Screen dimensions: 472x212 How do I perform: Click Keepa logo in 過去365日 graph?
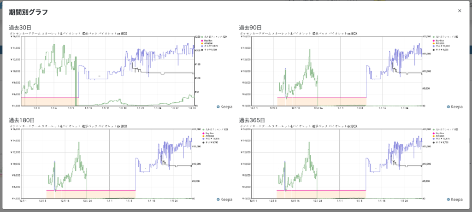[454, 199]
